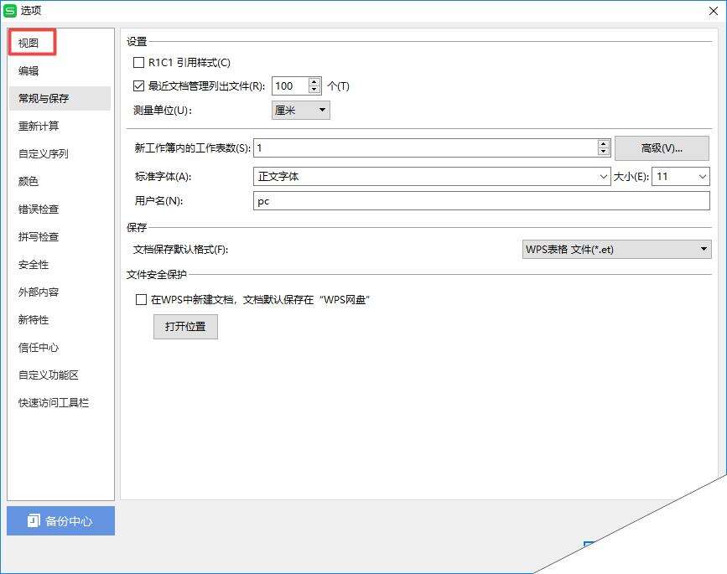Decrease recent files count with down arrow
This screenshot has width=727, height=574.
click(314, 90)
